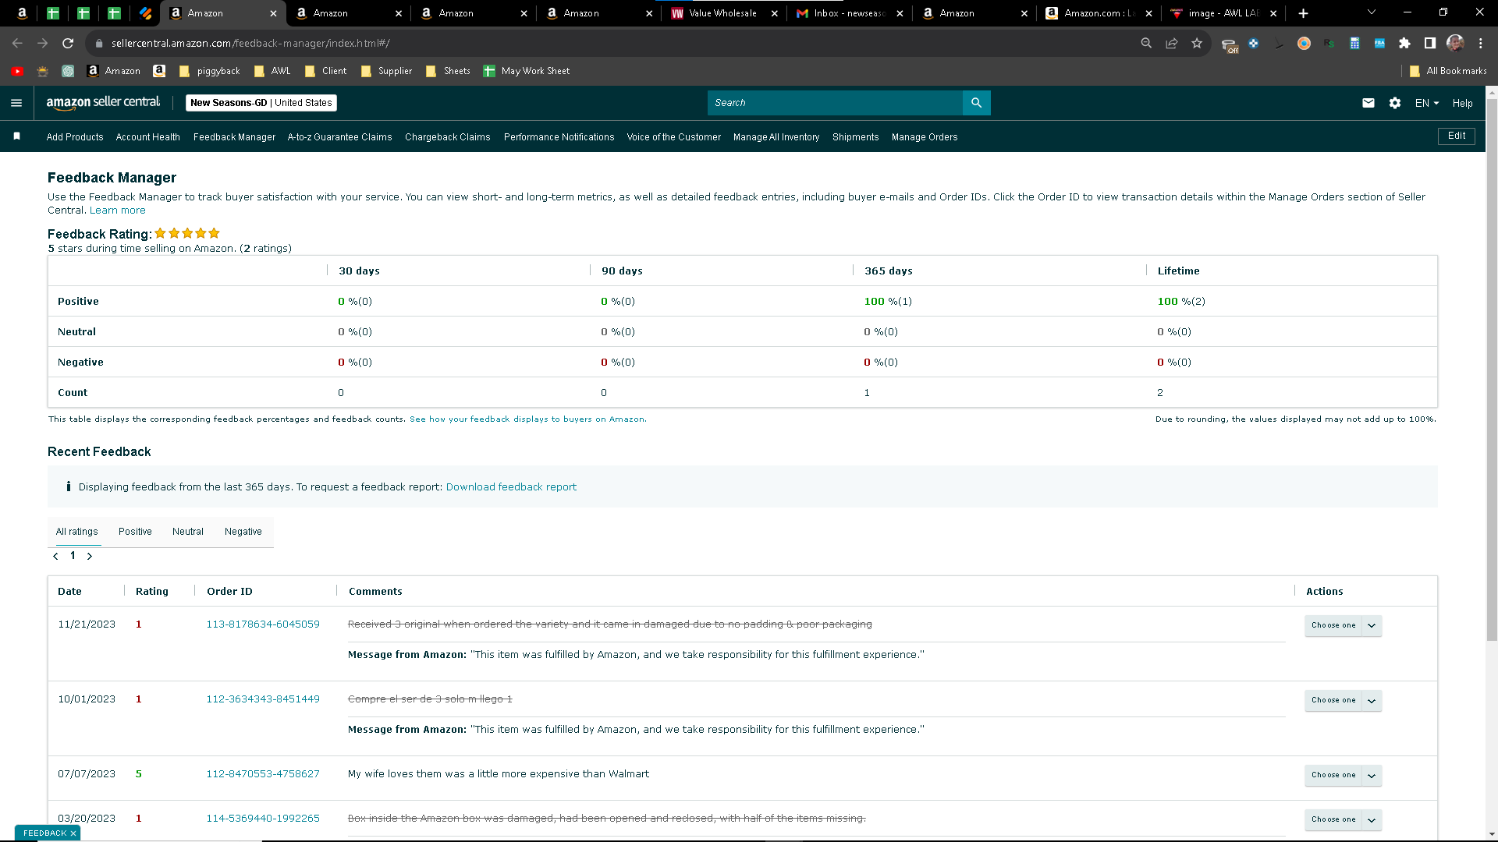Open the tab search chevron in title bar

tap(1372, 12)
